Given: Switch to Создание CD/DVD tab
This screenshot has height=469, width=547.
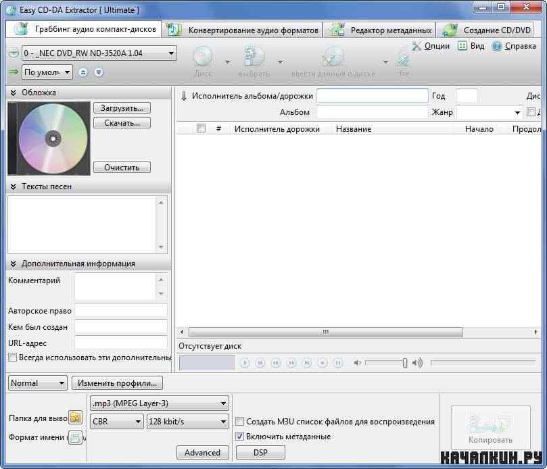Looking at the screenshot, I should (x=485, y=30).
